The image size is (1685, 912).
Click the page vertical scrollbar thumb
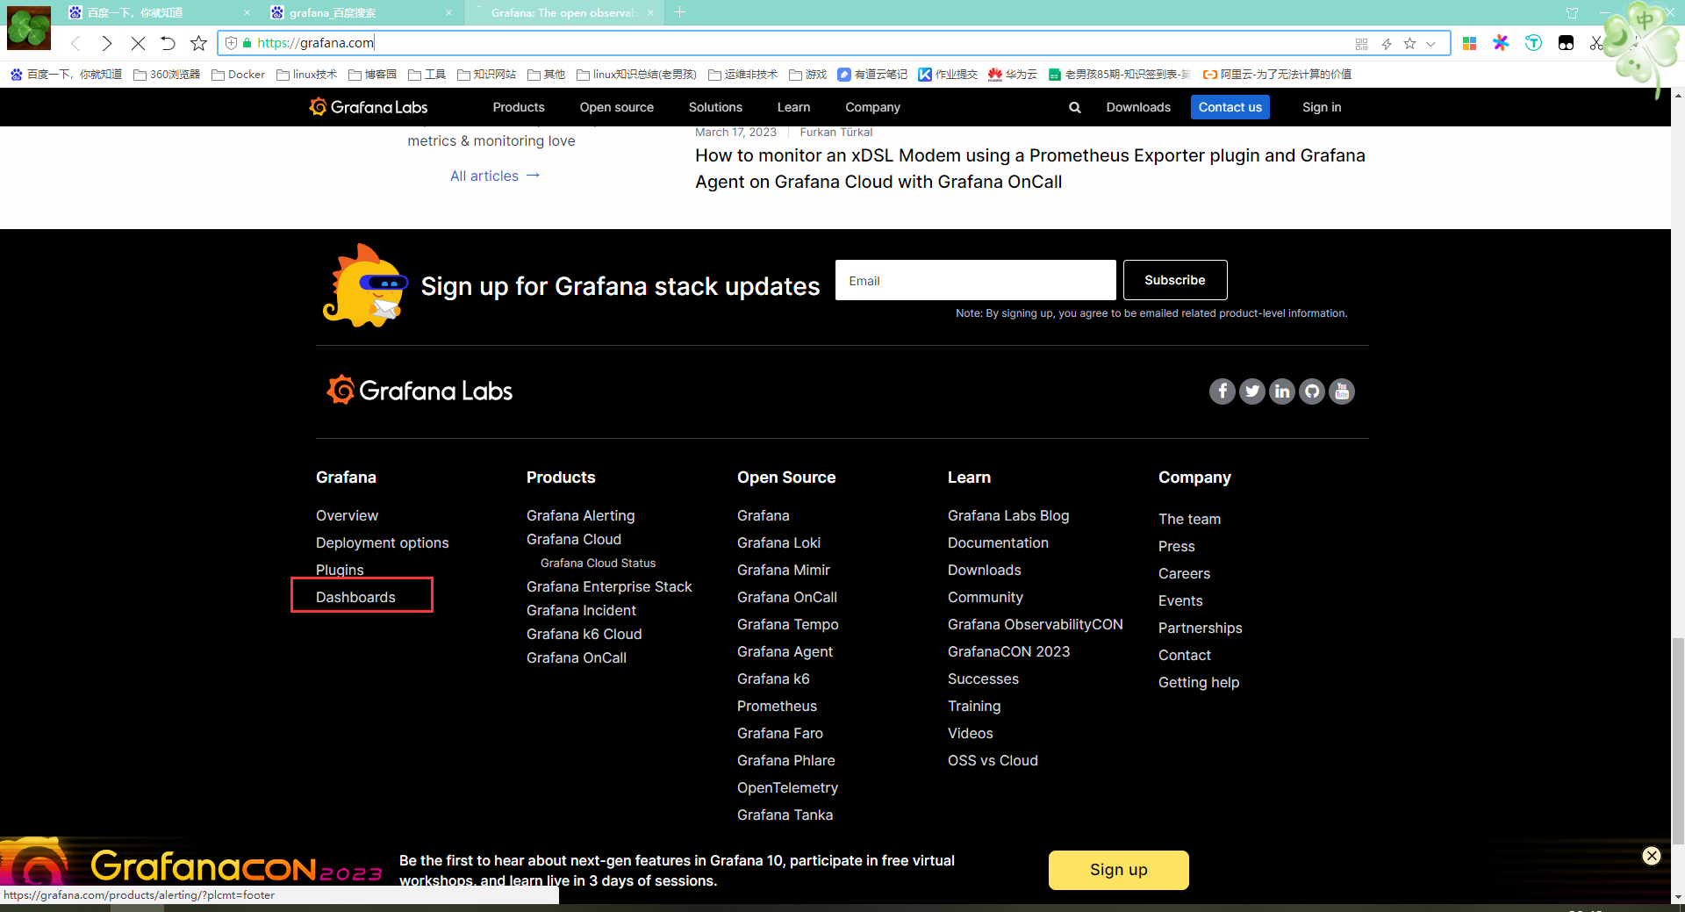pyautogui.click(x=1678, y=739)
